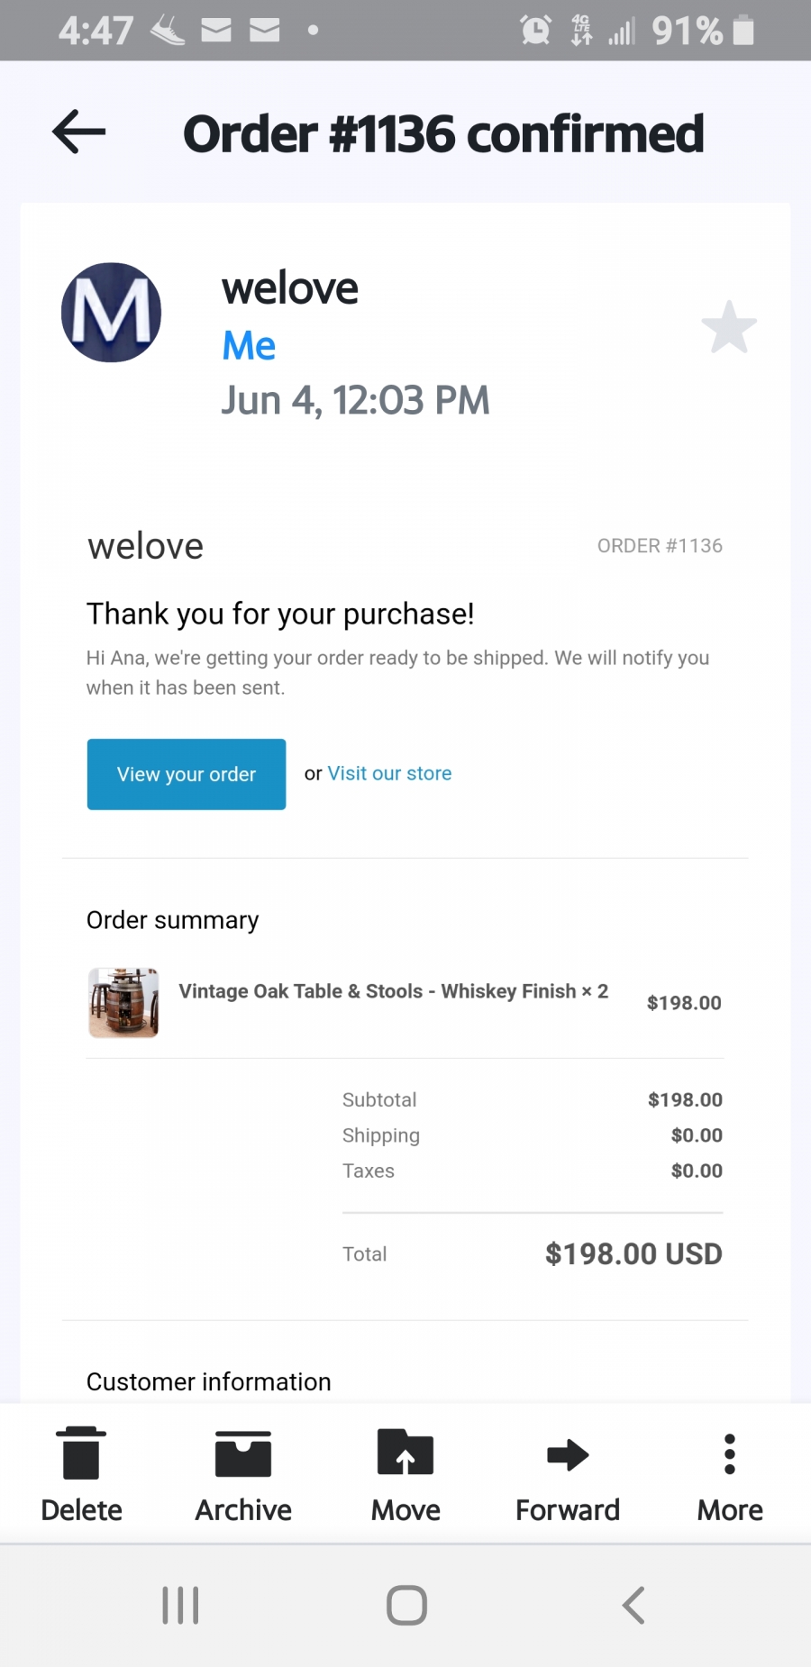Archive the Order #1136 email
Screen dimensions: 811x1667
243,1474
